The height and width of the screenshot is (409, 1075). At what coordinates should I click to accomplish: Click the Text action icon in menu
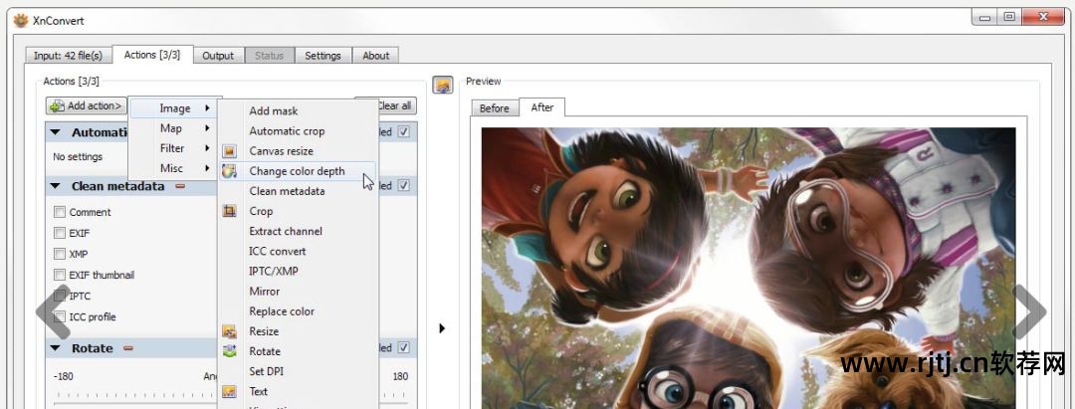(x=230, y=391)
